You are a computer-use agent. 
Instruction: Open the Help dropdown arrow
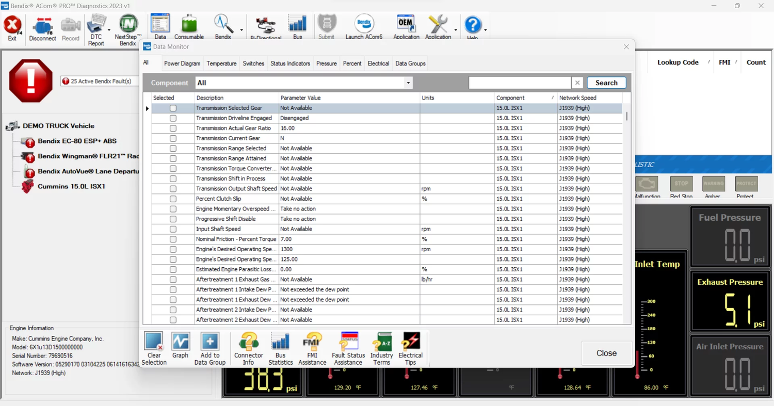point(486,30)
